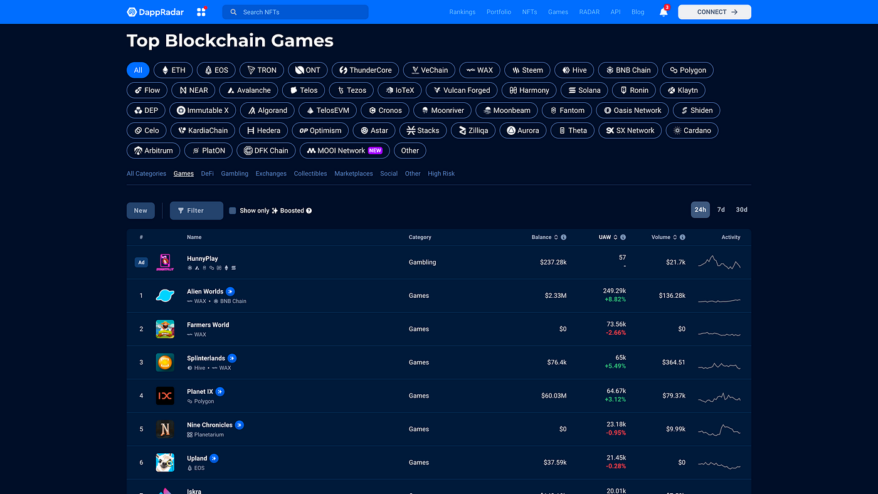Sort by Balance column
The image size is (878, 494).
coord(544,237)
